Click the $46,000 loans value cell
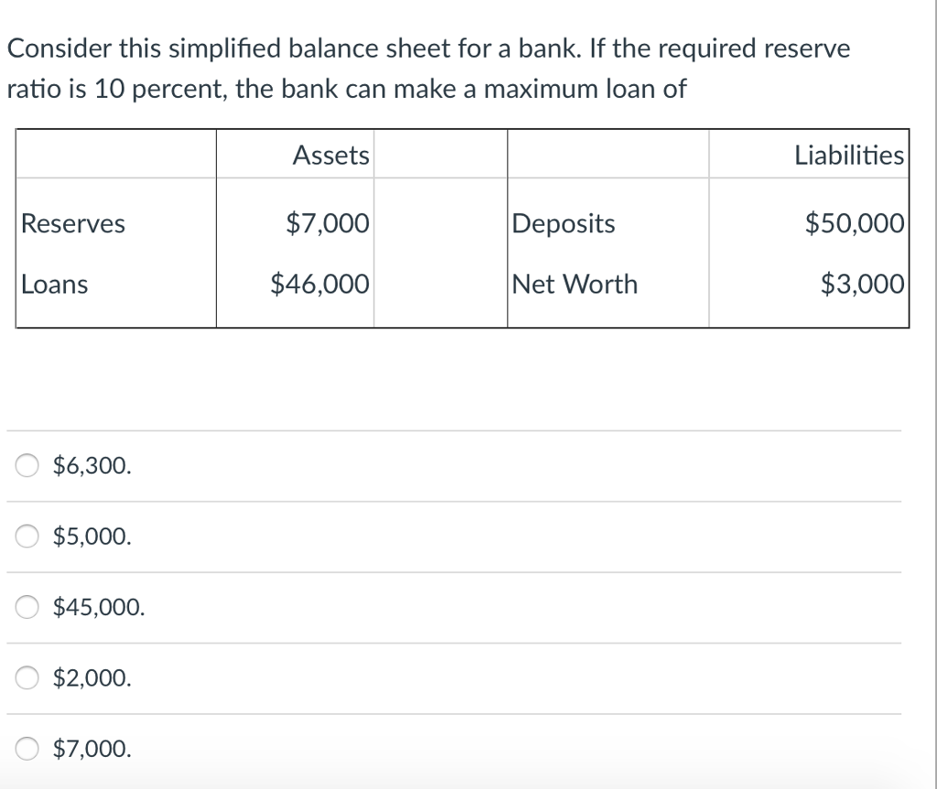The width and height of the screenshot is (937, 789). coord(319,284)
